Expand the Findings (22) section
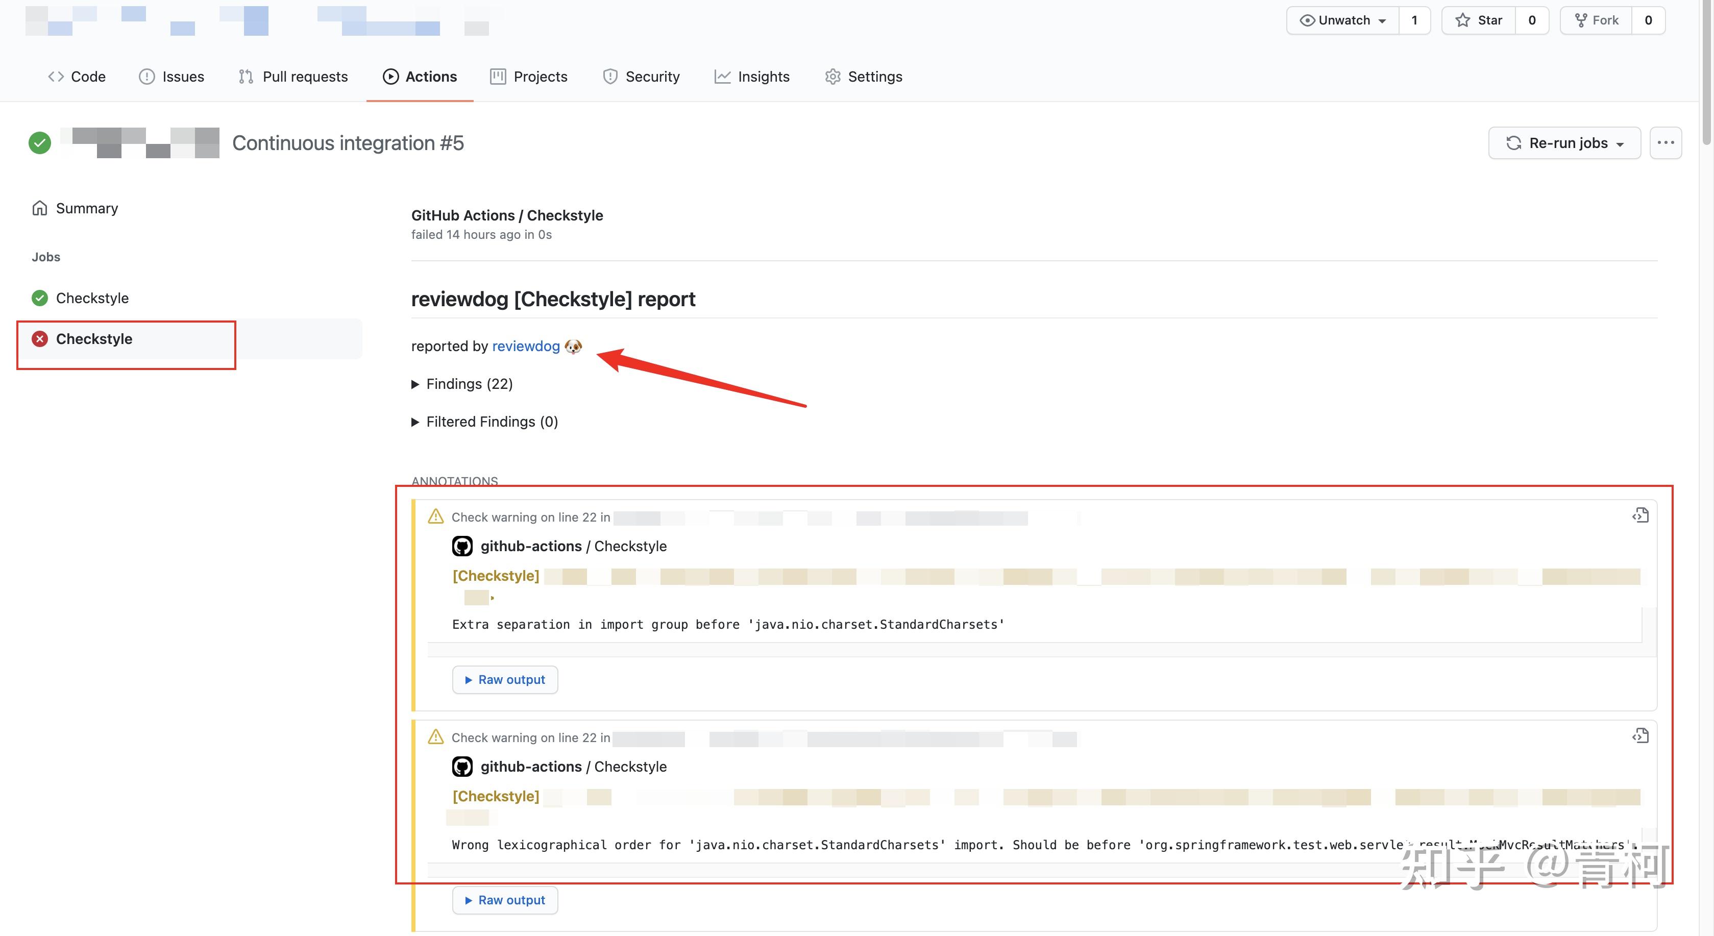1714x936 pixels. [463, 384]
